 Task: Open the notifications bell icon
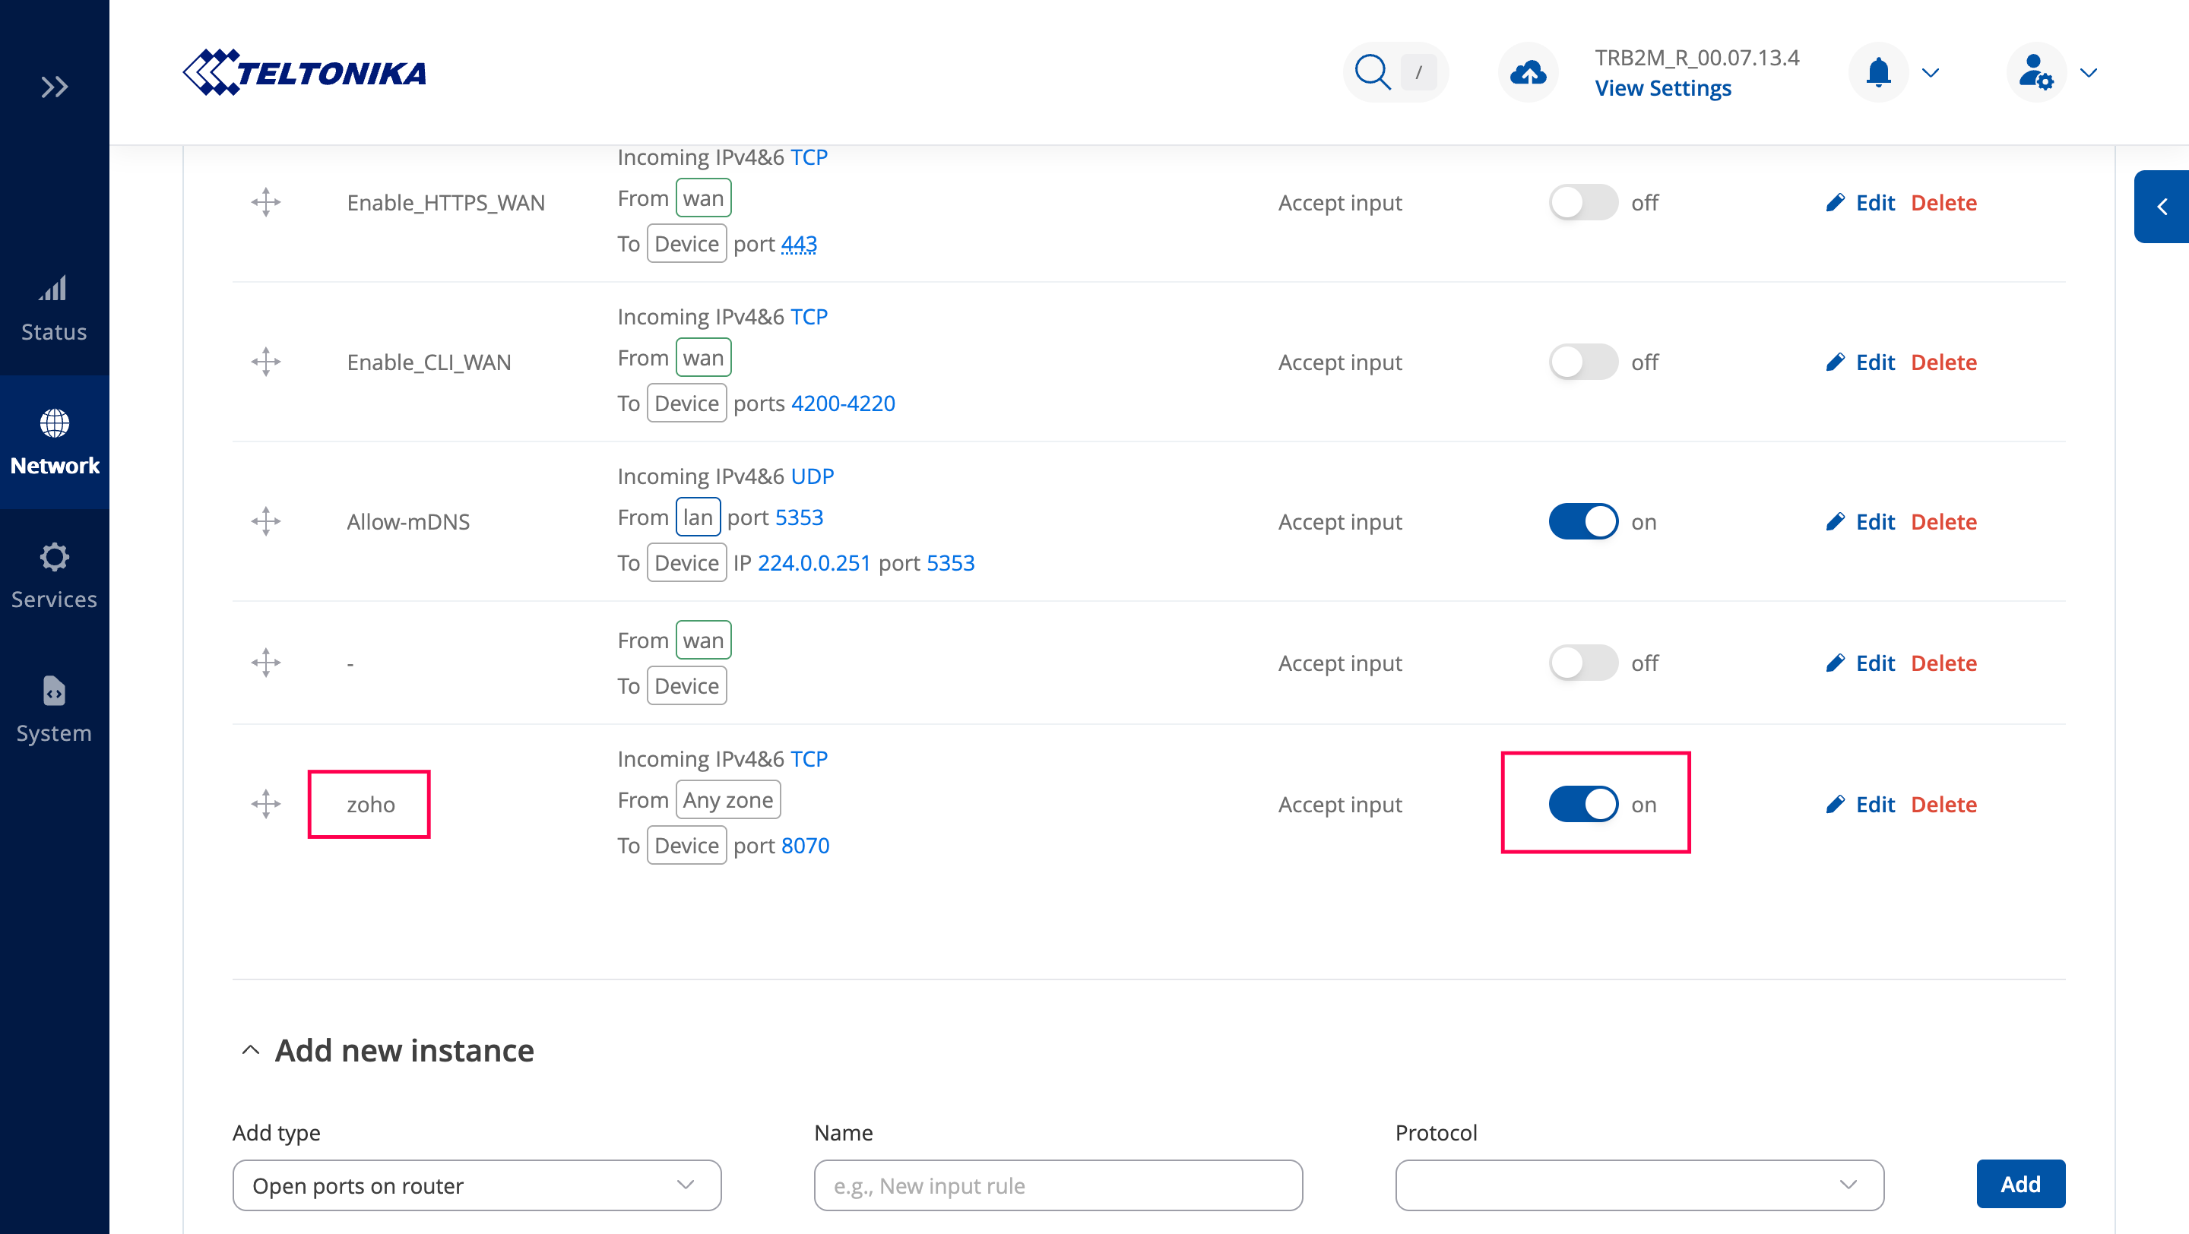1878,72
